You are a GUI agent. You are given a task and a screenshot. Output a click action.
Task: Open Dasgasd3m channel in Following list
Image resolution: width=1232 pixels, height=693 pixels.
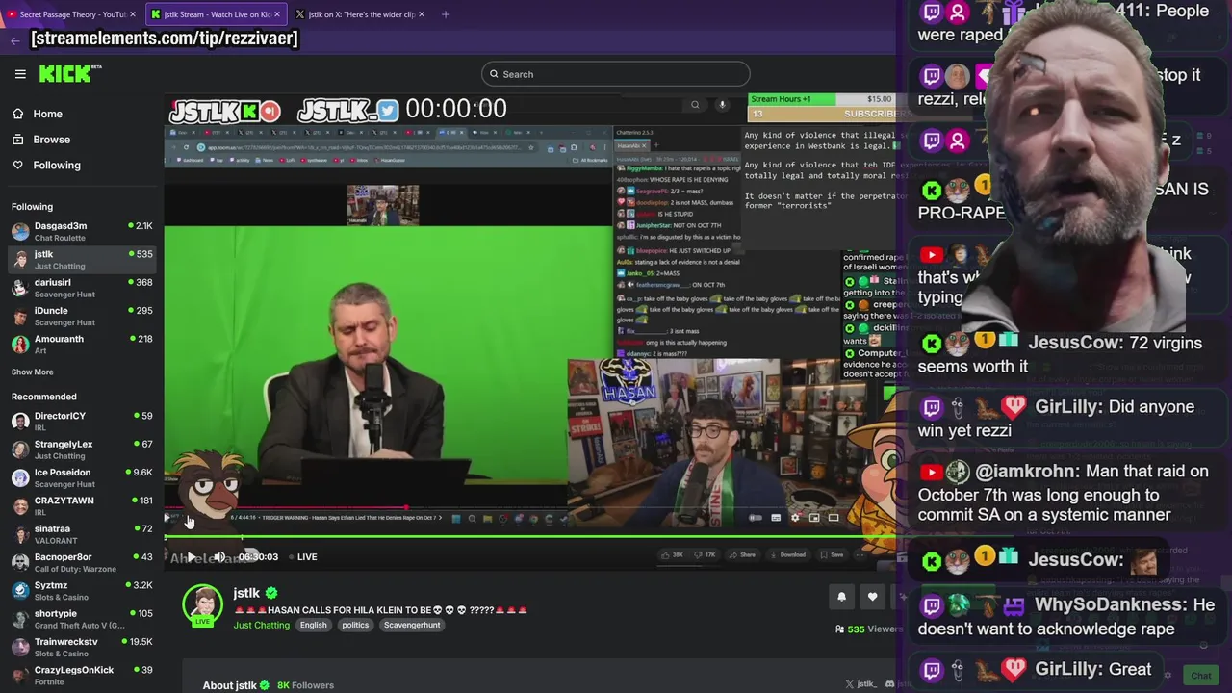pyautogui.click(x=82, y=231)
